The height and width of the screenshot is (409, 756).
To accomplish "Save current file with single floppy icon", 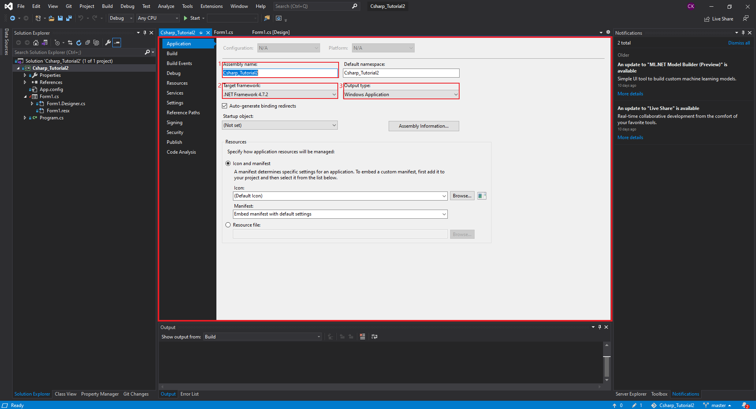I will coord(60,18).
